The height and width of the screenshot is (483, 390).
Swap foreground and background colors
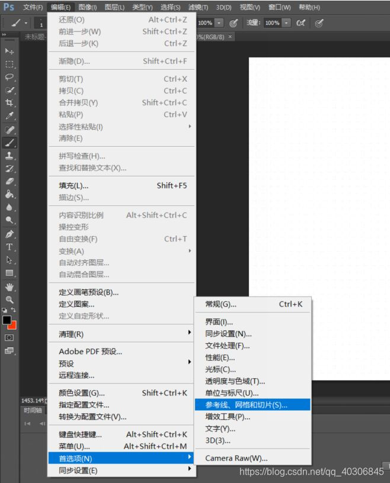[x=14, y=310]
